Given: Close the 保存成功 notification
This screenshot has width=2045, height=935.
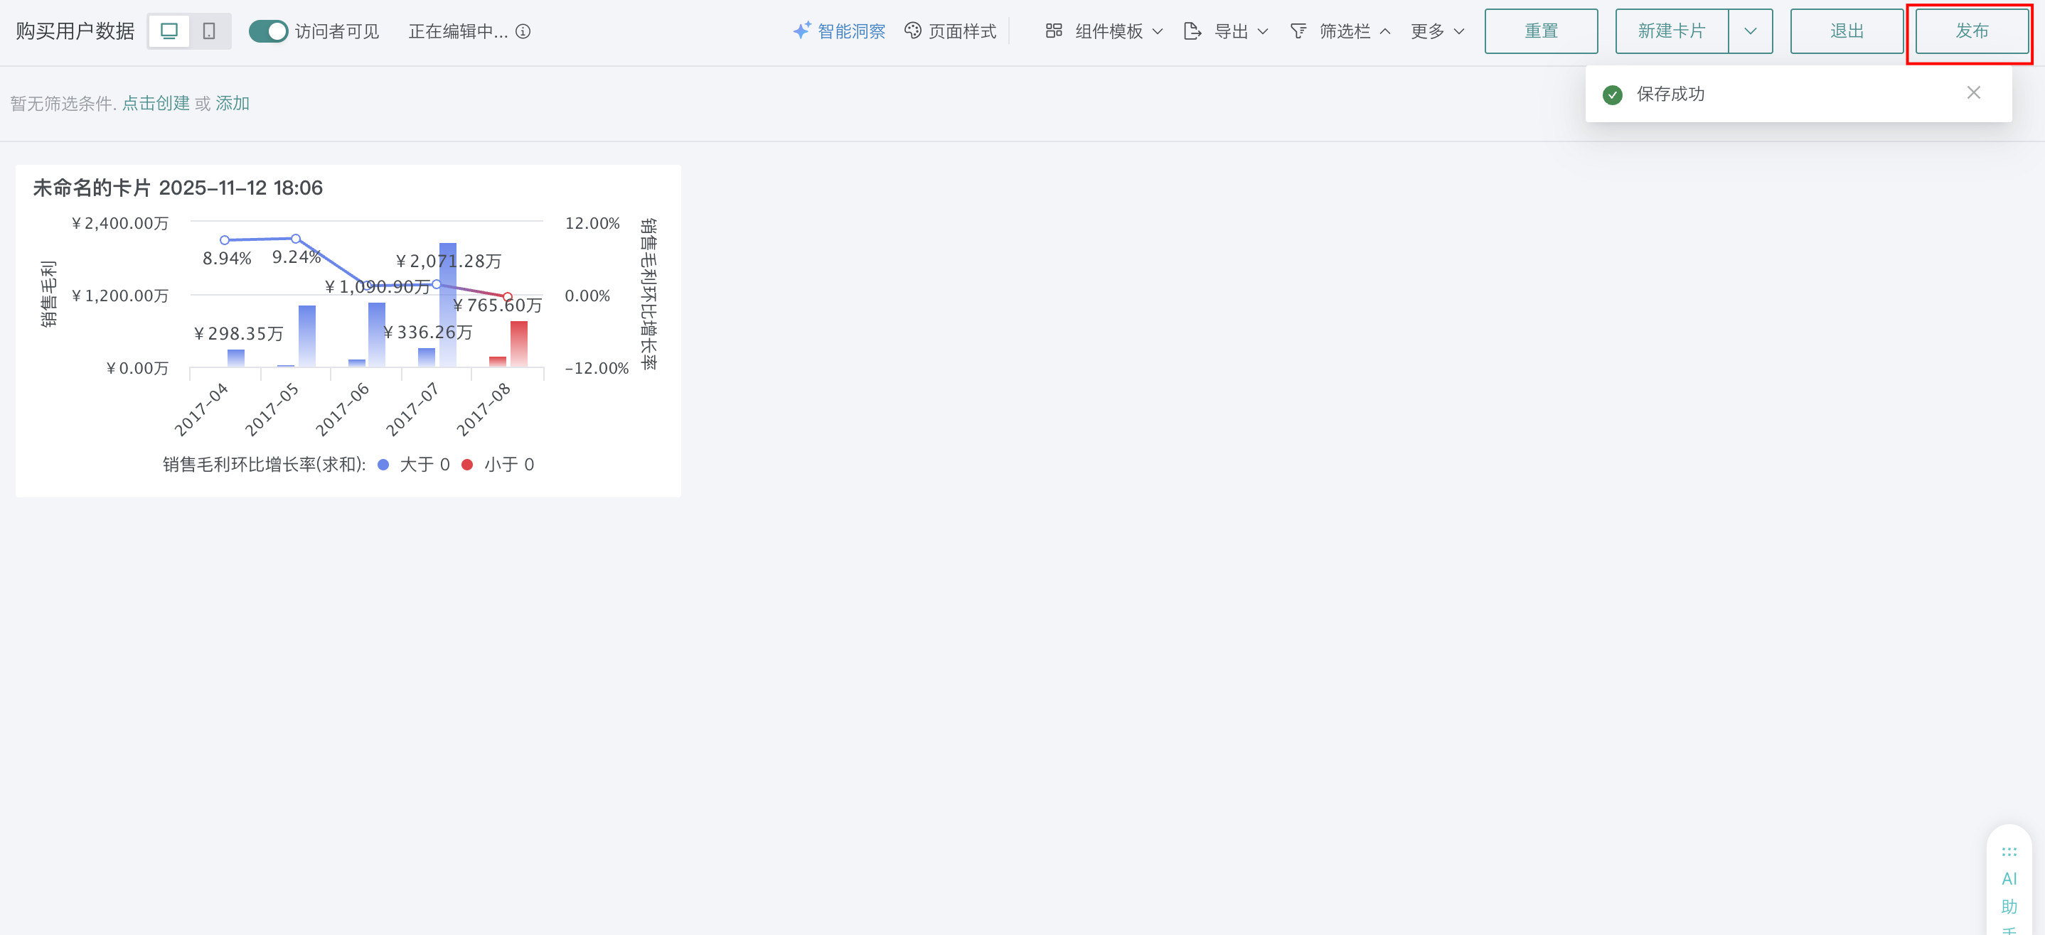Looking at the screenshot, I should point(1972,93).
